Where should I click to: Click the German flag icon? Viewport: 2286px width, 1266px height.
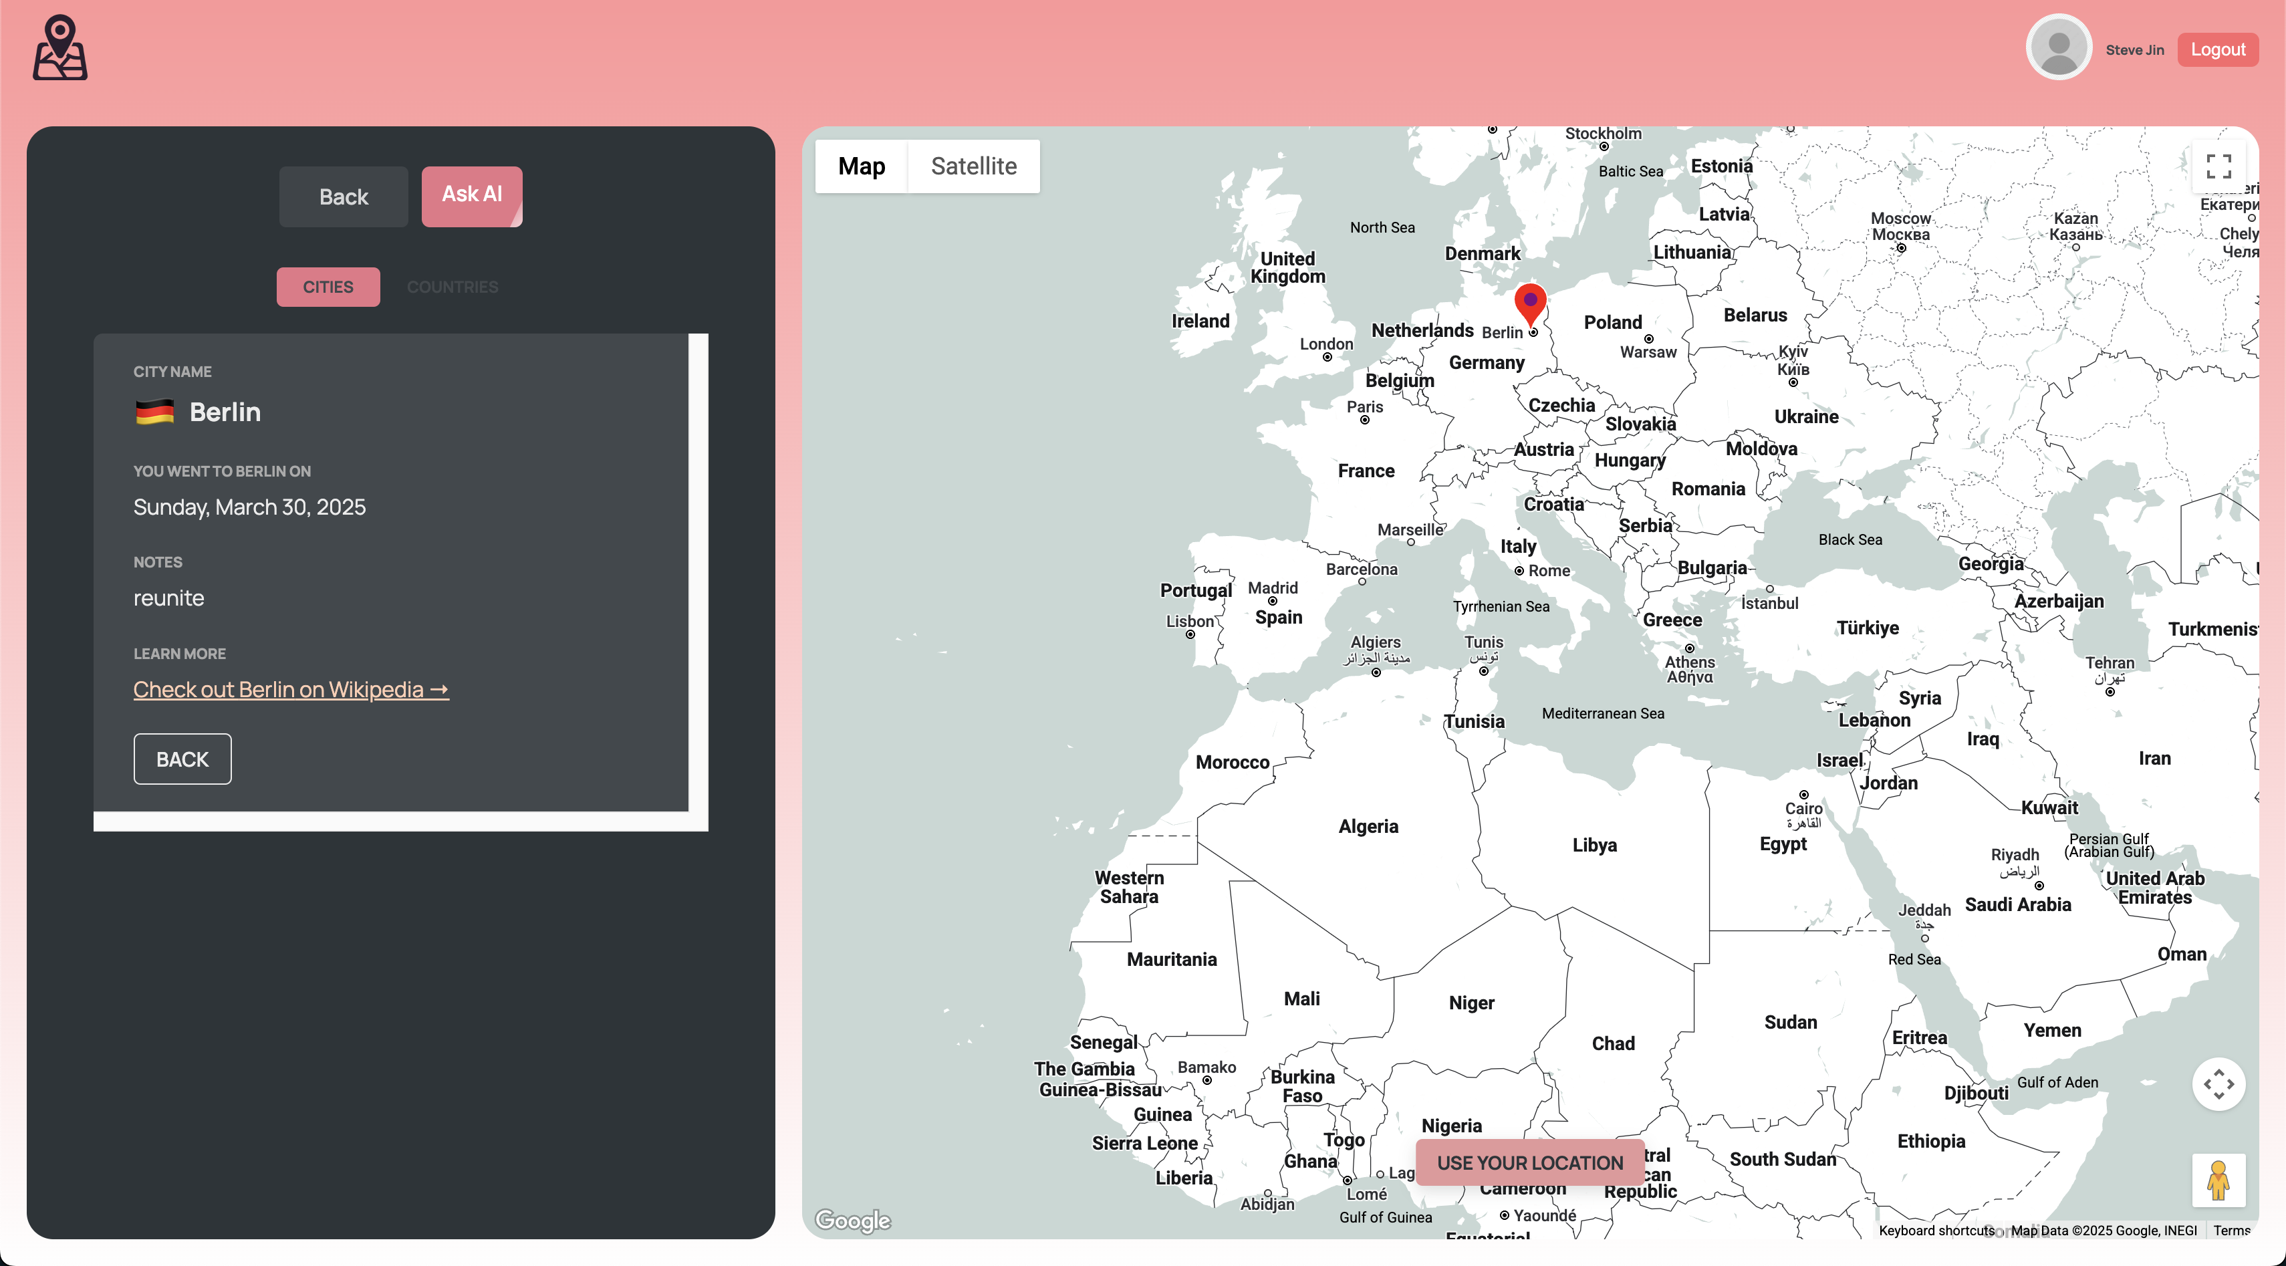(x=154, y=412)
